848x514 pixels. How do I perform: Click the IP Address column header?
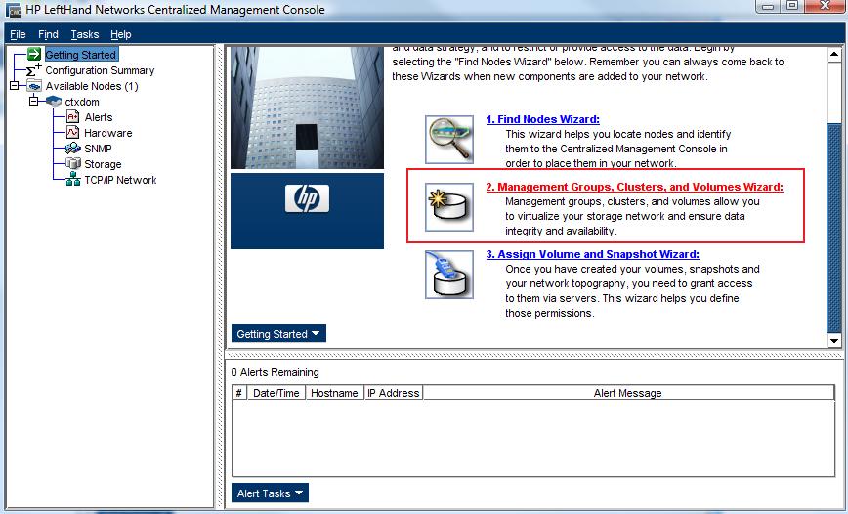[393, 393]
